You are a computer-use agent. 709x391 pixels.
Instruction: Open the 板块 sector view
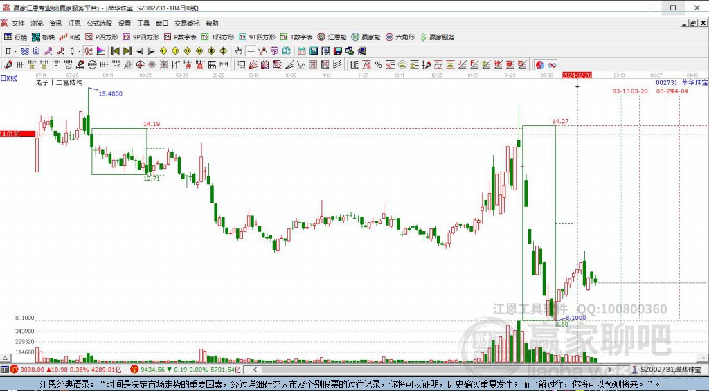point(44,37)
